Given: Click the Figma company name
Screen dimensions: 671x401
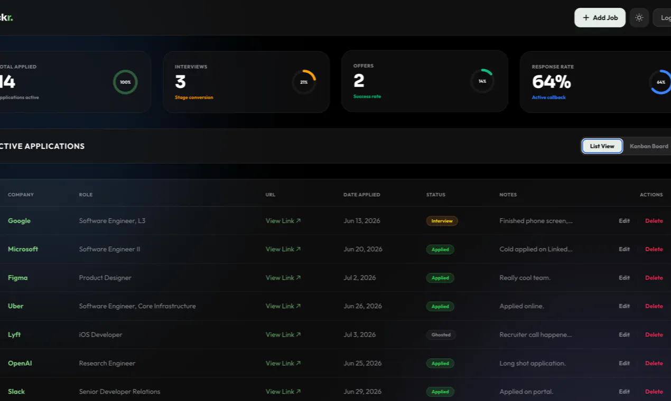Looking at the screenshot, I should pyautogui.click(x=17, y=278).
